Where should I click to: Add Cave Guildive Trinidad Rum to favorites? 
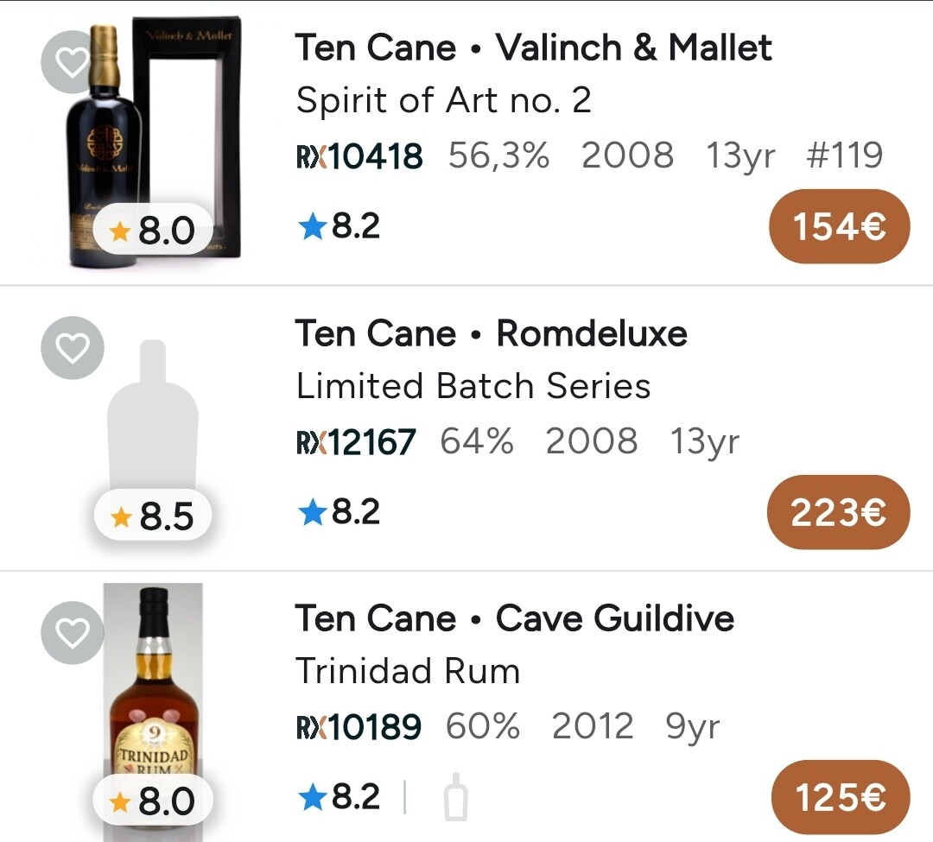[73, 632]
